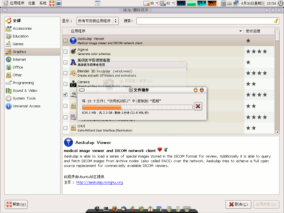Click the CHUI package icon

pyautogui.click(x=73, y=128)
